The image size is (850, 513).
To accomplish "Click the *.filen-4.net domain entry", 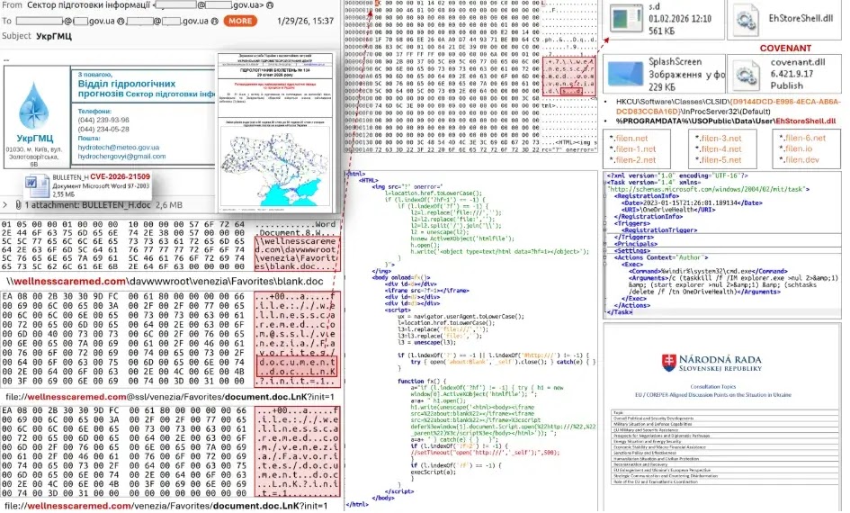I will [x=719, y=149].
